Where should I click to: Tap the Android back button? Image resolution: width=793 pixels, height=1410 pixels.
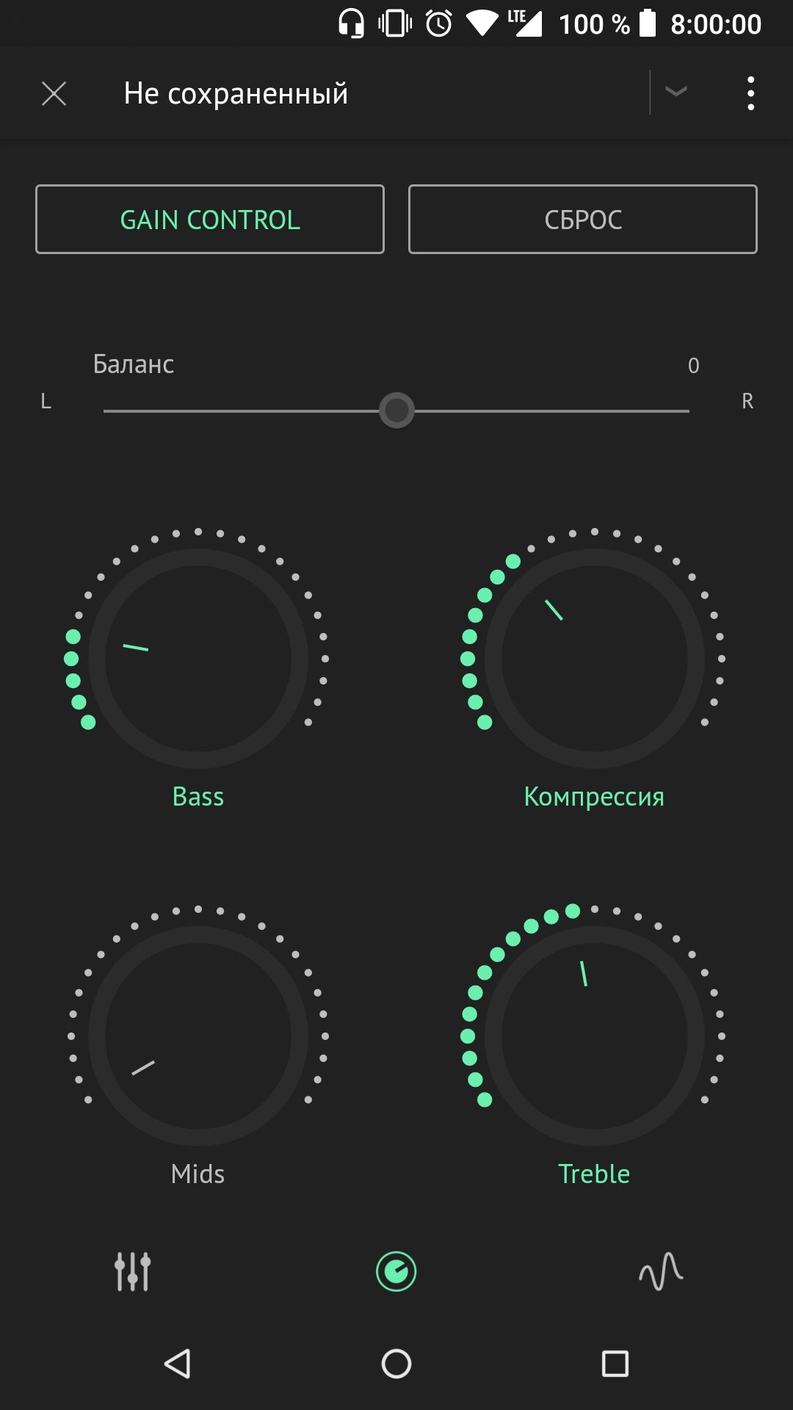[x=177, y=1364]
